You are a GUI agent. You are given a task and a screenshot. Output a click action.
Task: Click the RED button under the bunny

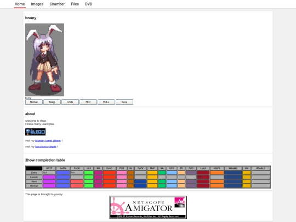click(88, 102)
